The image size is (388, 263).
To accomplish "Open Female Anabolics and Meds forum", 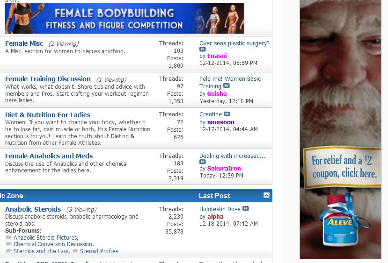I will coord(49,156).
